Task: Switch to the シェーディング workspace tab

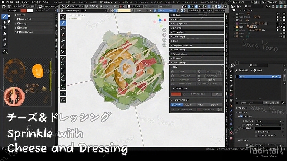Action: pos(126,2)
